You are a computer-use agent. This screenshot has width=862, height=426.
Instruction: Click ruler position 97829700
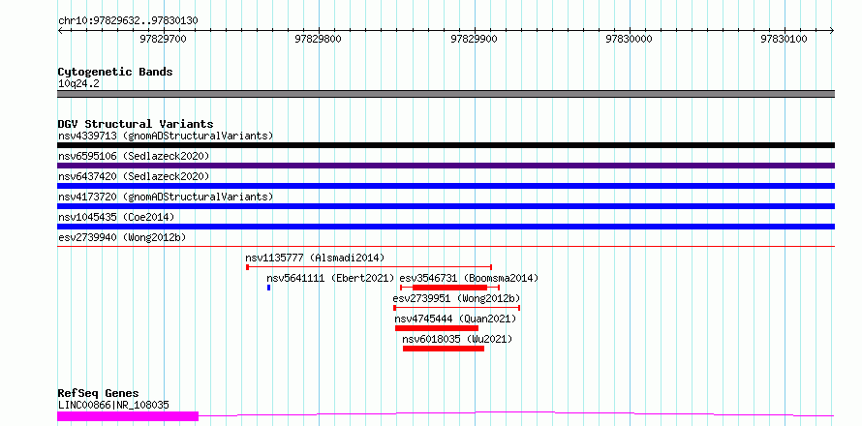(x=164, y=39)
